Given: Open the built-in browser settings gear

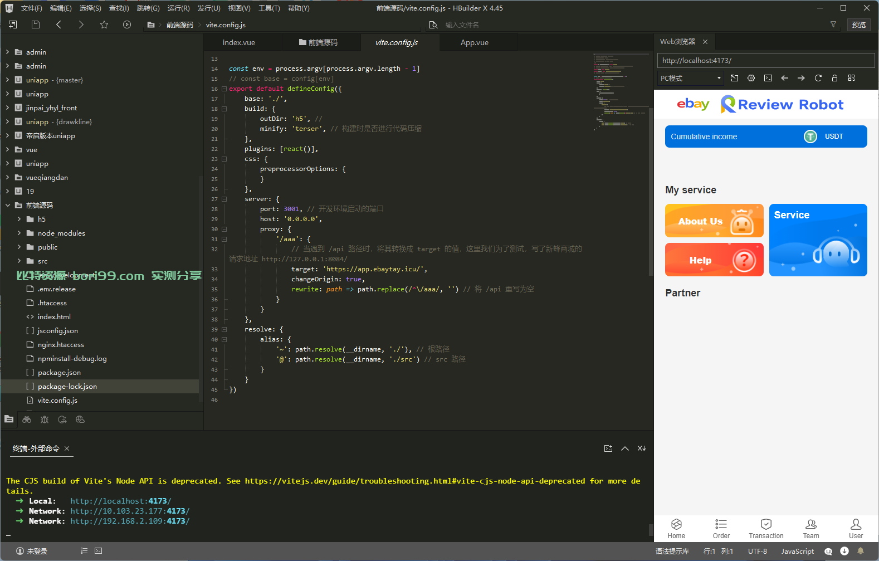Looking at the screenshot, I should click(751, 78).
